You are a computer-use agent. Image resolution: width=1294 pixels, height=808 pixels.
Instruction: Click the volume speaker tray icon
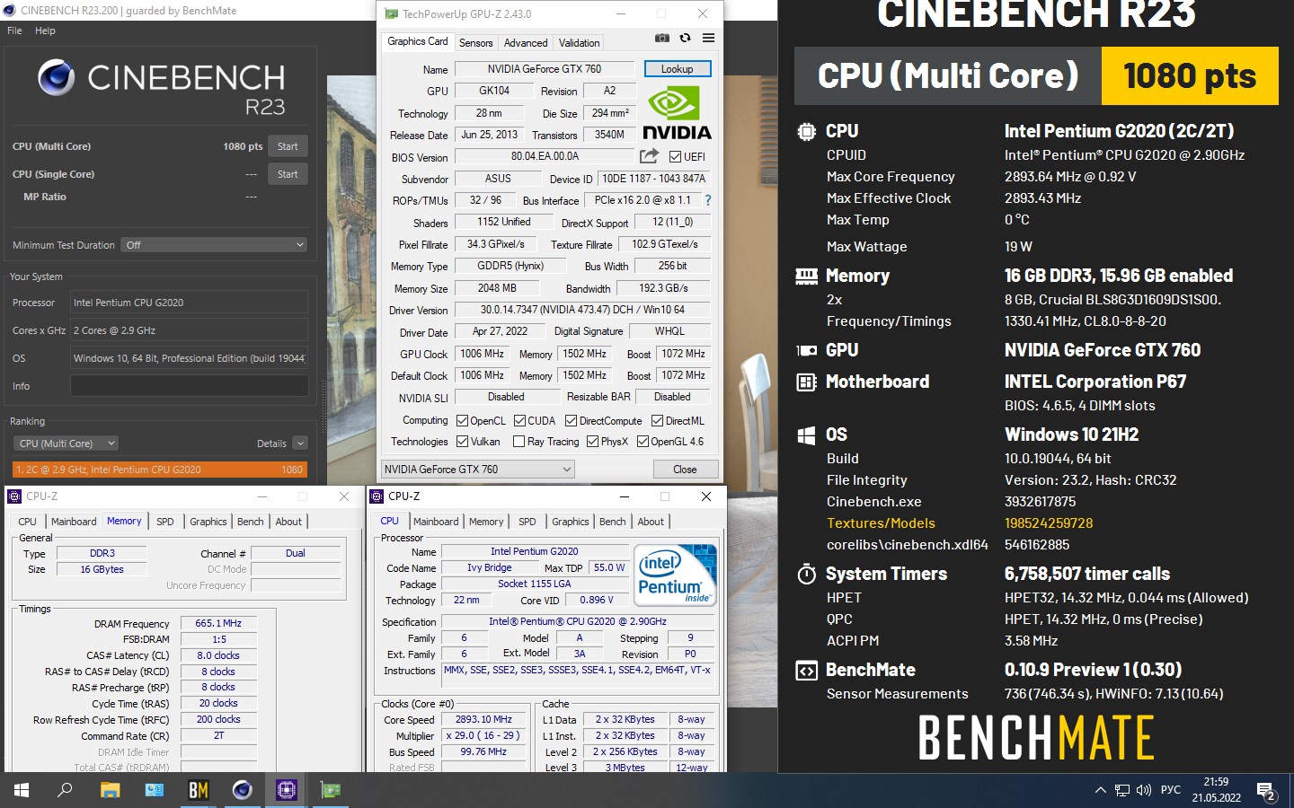[x=1144, y=790]
